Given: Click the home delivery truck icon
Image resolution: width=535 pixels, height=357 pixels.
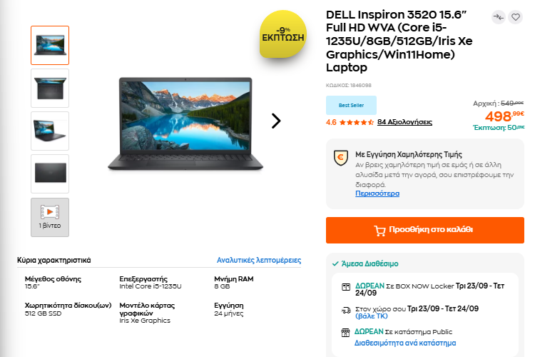Looking at the screenshot, I should [x=345, y=310].
